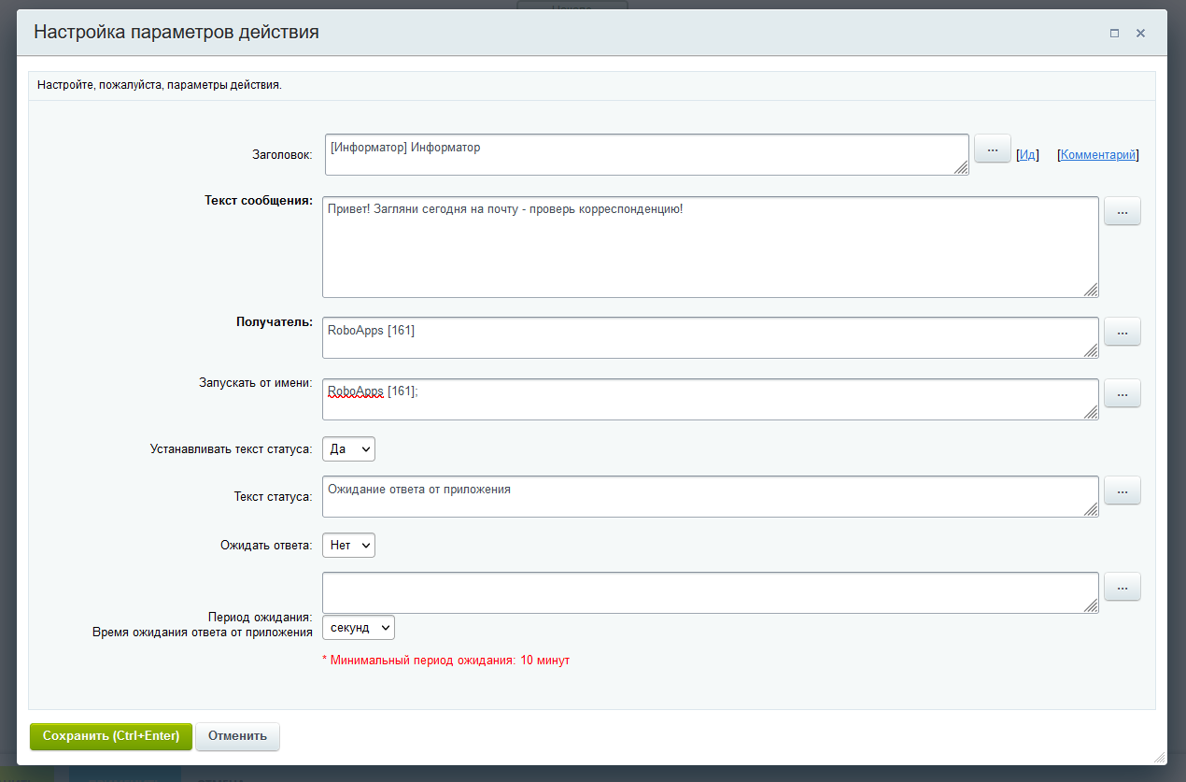
Task: Close the Настройка параметров действия dialog
Action: click(1140, 33)
